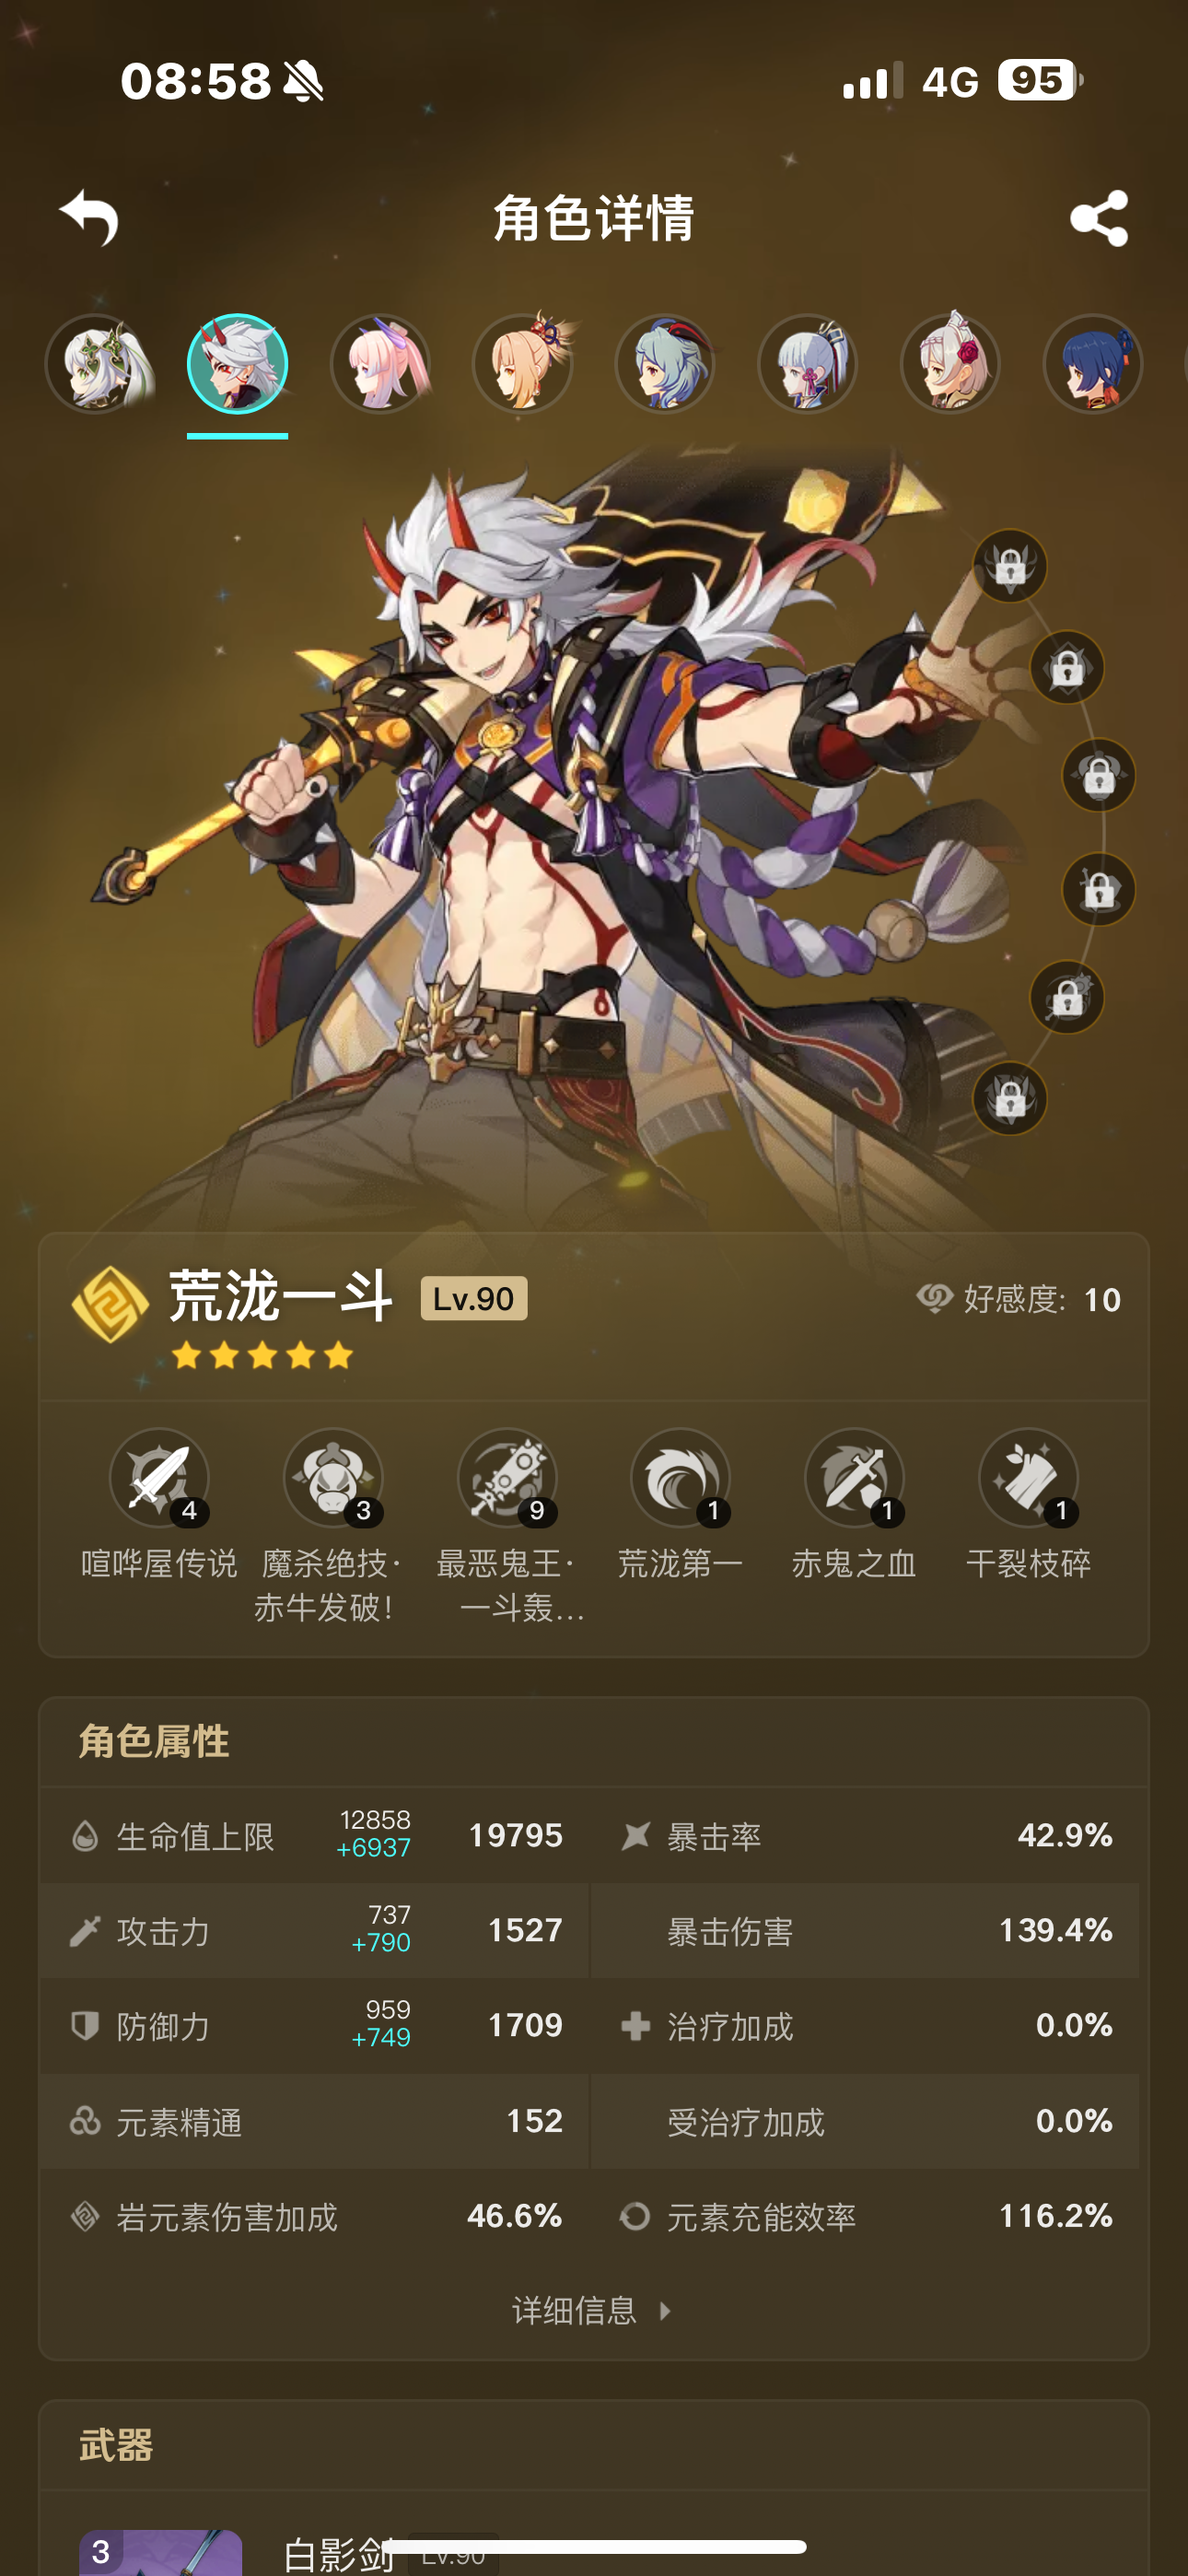Tap the Lv.90 level badge
The height and width of the screenshot is (2576, 1188).
point(474,1298)
